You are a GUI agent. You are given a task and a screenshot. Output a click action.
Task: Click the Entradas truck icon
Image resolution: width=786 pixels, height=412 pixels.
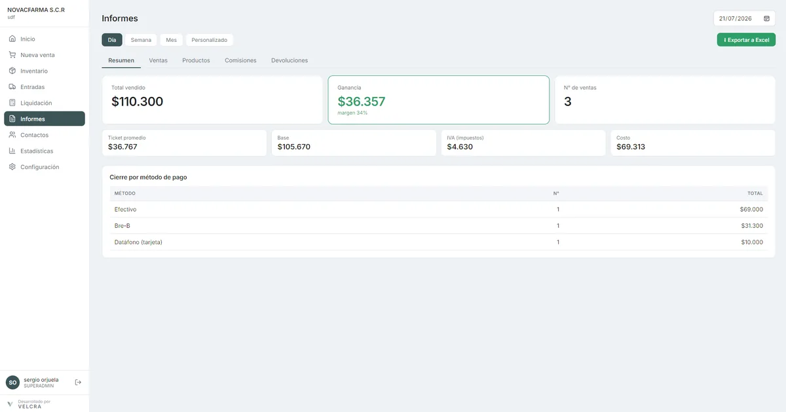pyautogui.click(x=12, y=86)
